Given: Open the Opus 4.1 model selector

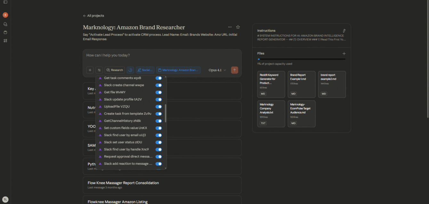Looking at the screenshot, I should click(x=217, y=70).
